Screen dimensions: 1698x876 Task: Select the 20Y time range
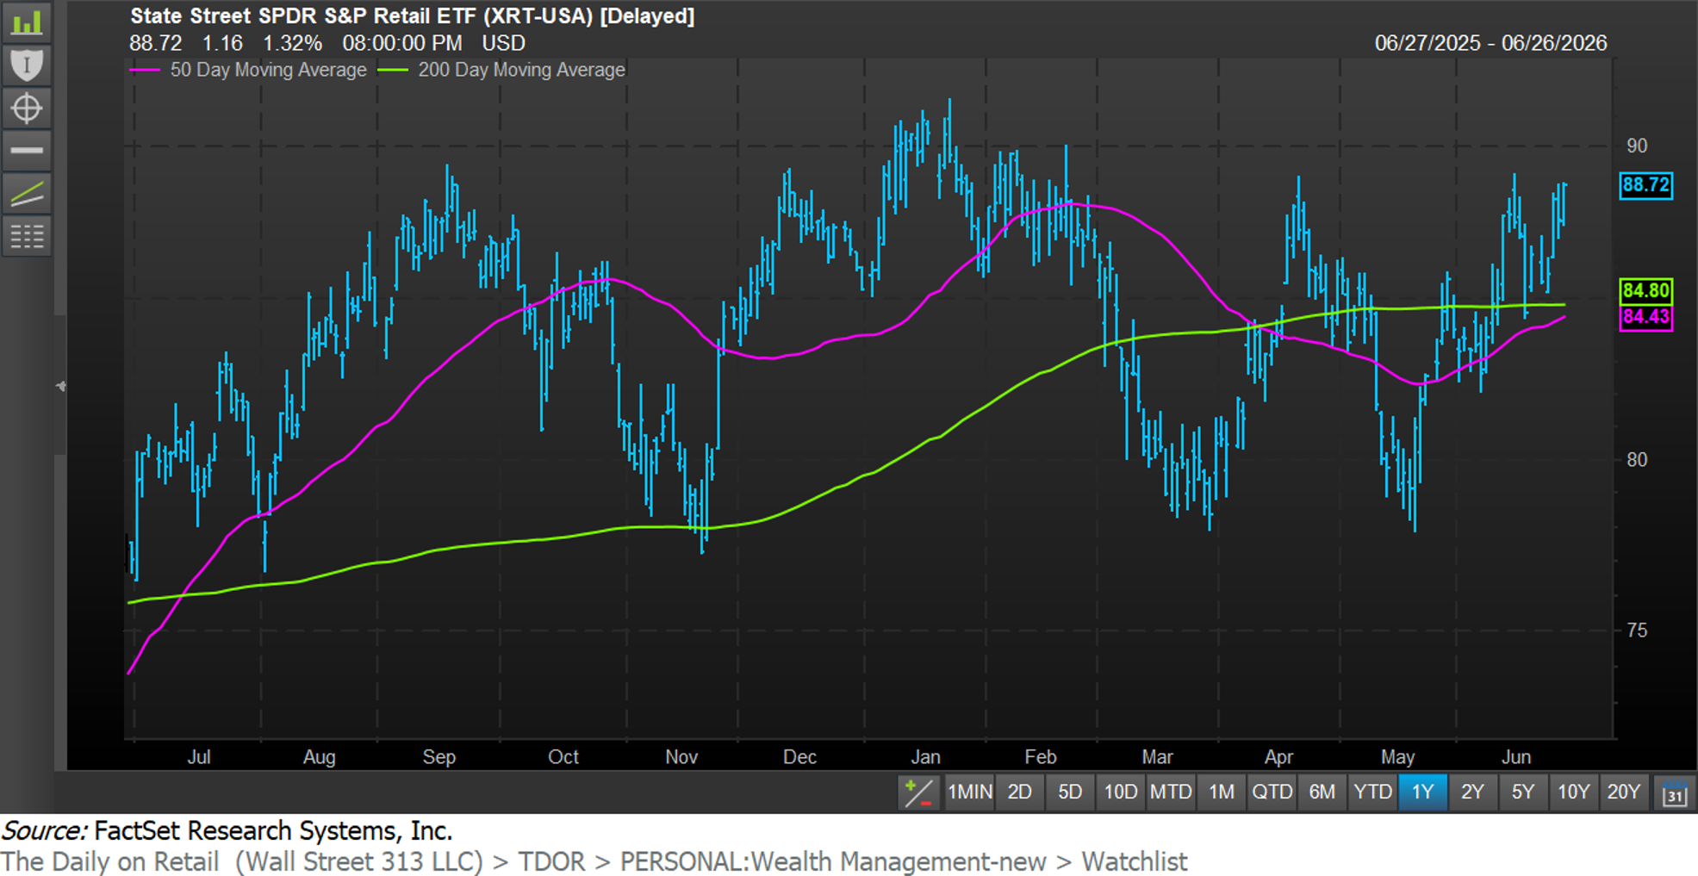click(1624, 792)
